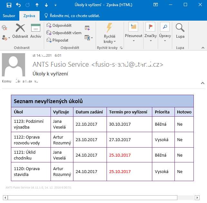The width and height of the screenshot is (207, 203).
Task: Go to next item with down arrow
Action: click(x=46, y=5)
